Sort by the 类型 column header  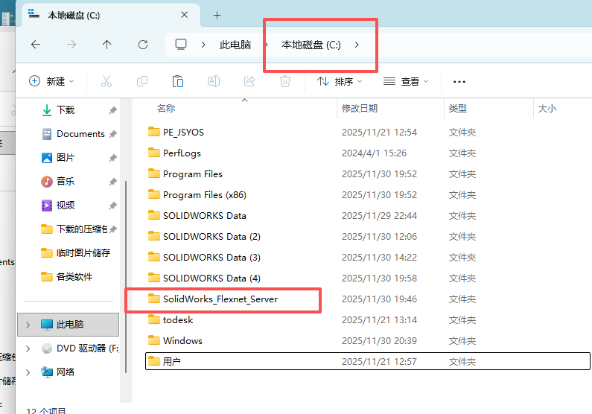[x=458, y=108]
